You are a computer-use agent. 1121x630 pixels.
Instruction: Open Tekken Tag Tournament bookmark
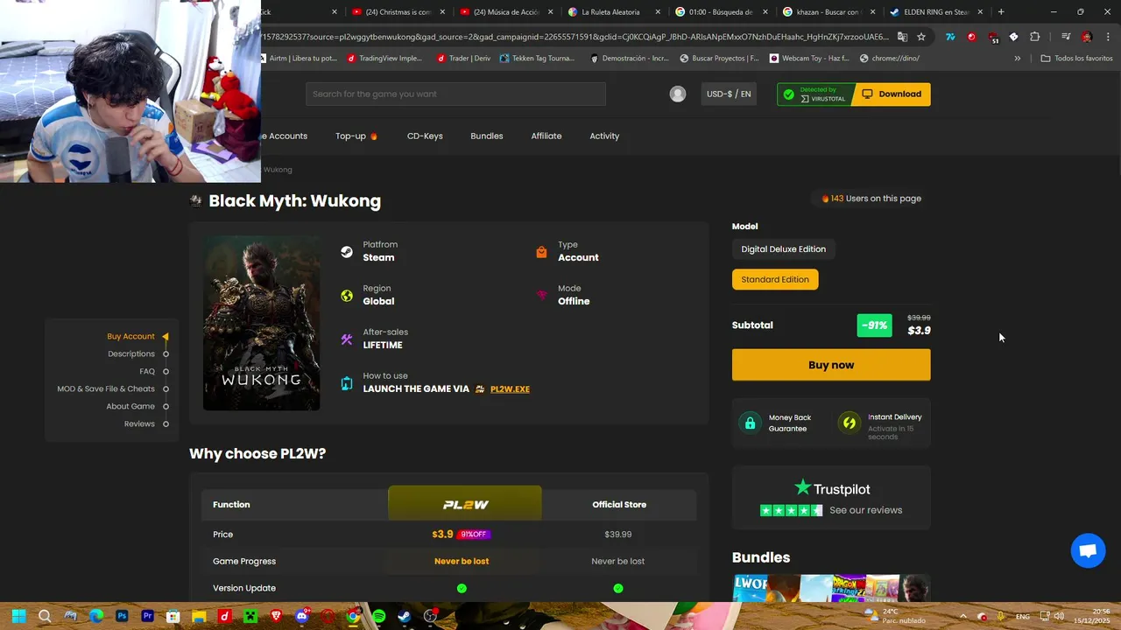537,58
